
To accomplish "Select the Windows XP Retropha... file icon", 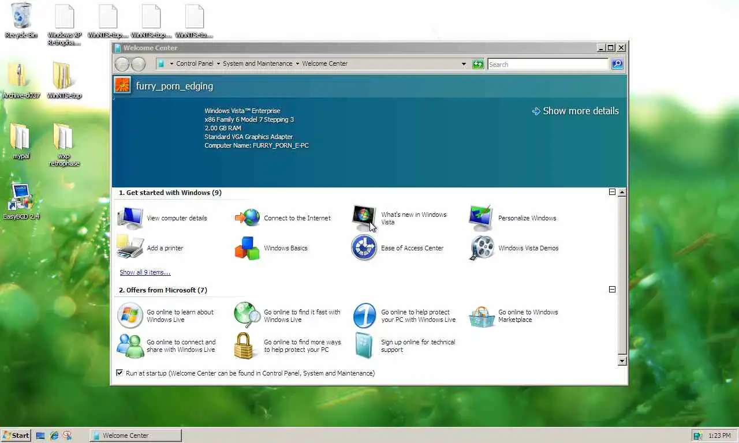I will pyautogui.click(x=64, y=24).
